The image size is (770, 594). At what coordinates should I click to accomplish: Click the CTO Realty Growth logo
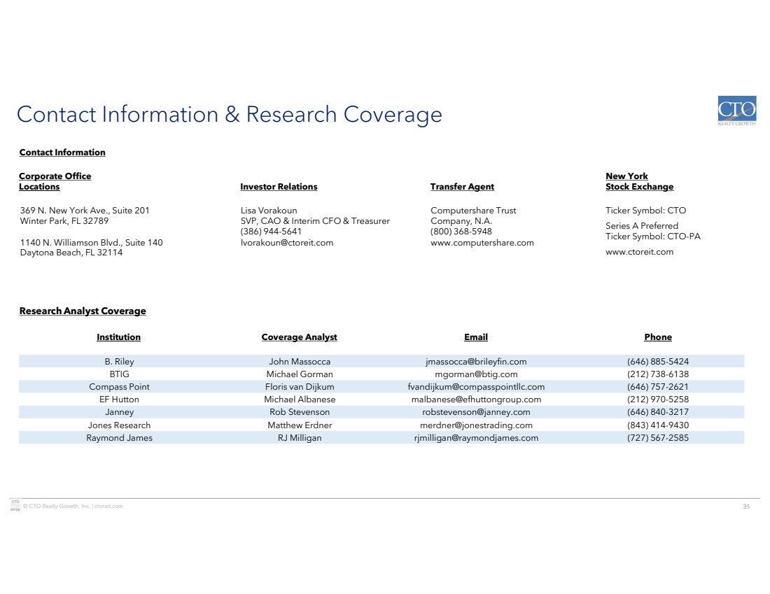pos(736,111)
